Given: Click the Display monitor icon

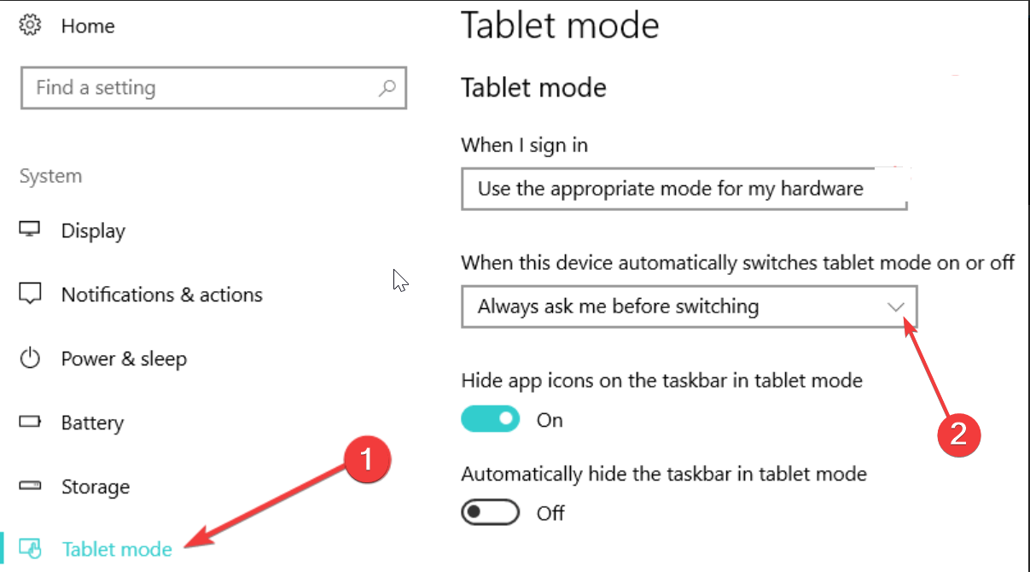Looking at the screenshot, I should (x=31, y=231).
